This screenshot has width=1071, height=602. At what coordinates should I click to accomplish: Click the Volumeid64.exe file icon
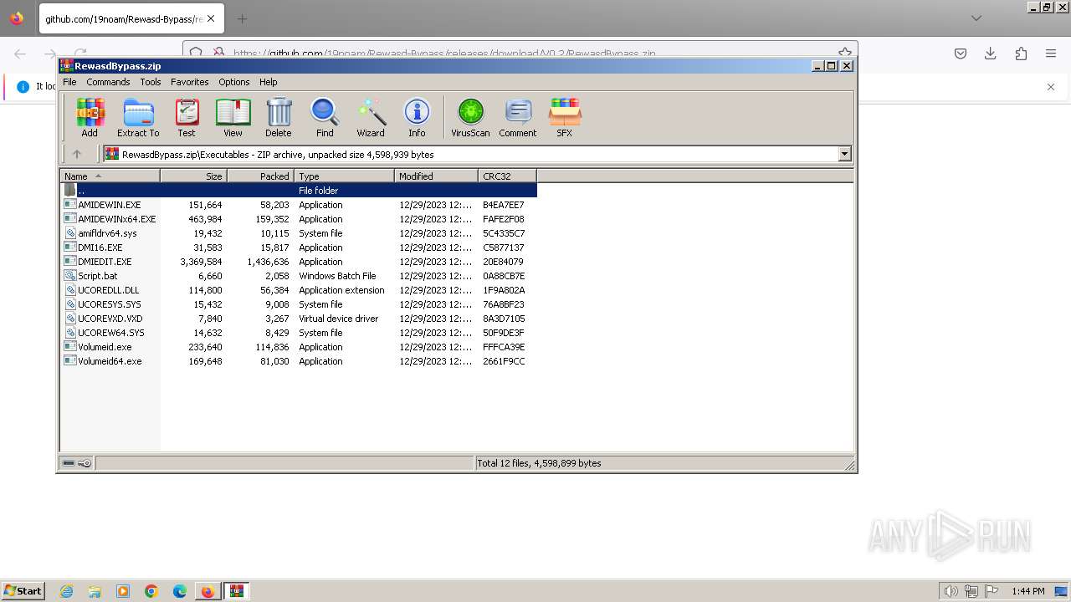[70, 361]
